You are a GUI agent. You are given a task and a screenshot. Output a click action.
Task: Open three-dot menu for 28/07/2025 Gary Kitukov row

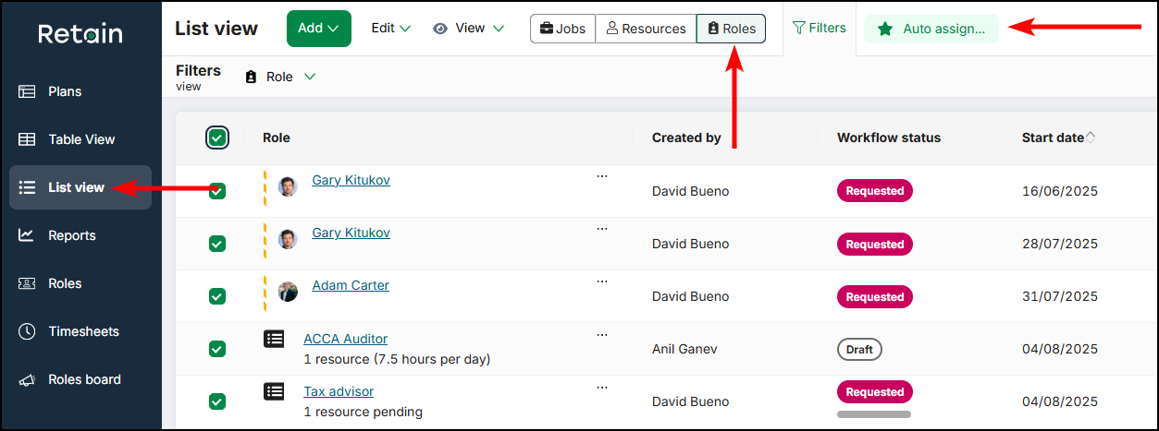[x=602, y=228]
